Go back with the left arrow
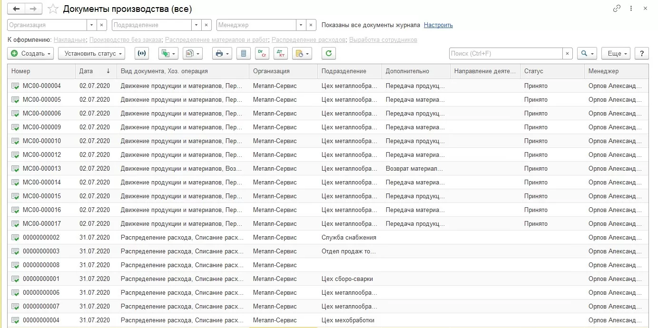 (17, 9)
